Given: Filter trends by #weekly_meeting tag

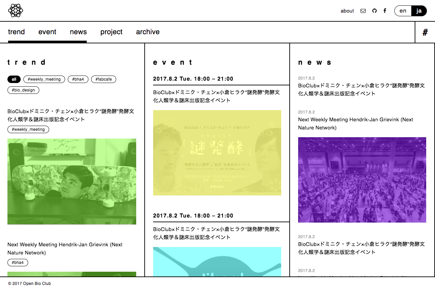Looking at the screenshot, I should coord(44,79).
